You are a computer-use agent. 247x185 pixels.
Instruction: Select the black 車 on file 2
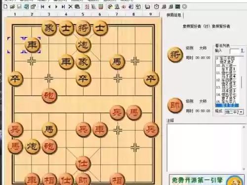coord(32,45)
